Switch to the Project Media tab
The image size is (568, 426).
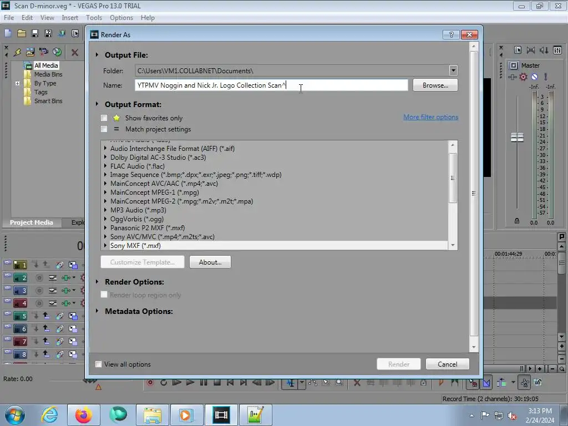[x=32, y=222]
